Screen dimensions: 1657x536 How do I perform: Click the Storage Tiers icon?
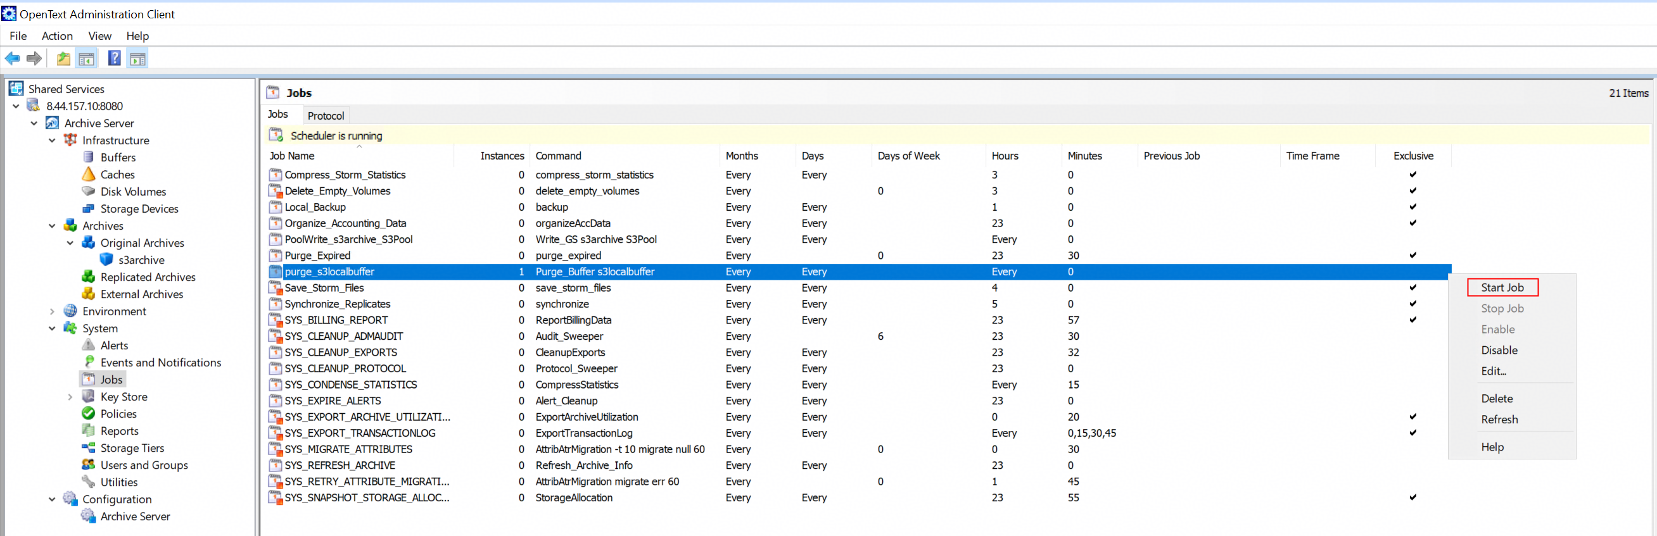point(89,447)
